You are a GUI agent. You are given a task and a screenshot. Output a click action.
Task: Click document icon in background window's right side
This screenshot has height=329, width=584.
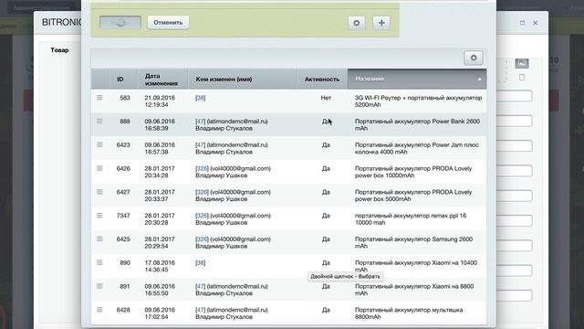coord(522,77)
